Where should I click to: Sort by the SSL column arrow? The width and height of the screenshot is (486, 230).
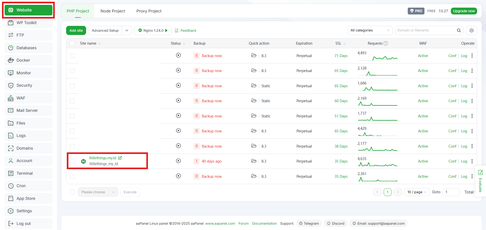point(344,43)
